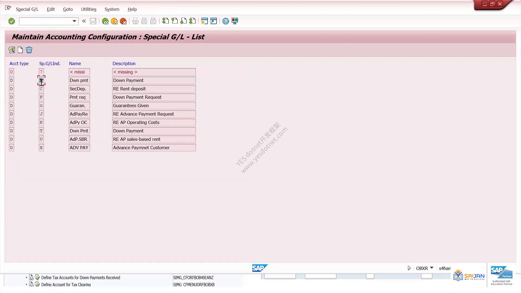The image size is (521, 293).
Task: Click the Find Next binoculars icon
Action: [153, 21]
